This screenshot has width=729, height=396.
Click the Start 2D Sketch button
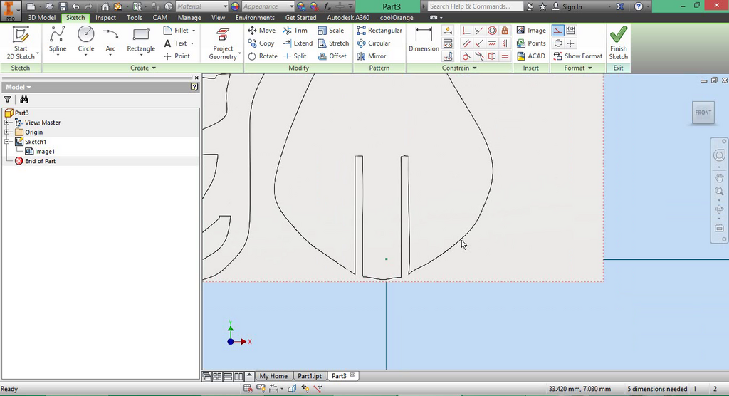click(x=21, y=43)
